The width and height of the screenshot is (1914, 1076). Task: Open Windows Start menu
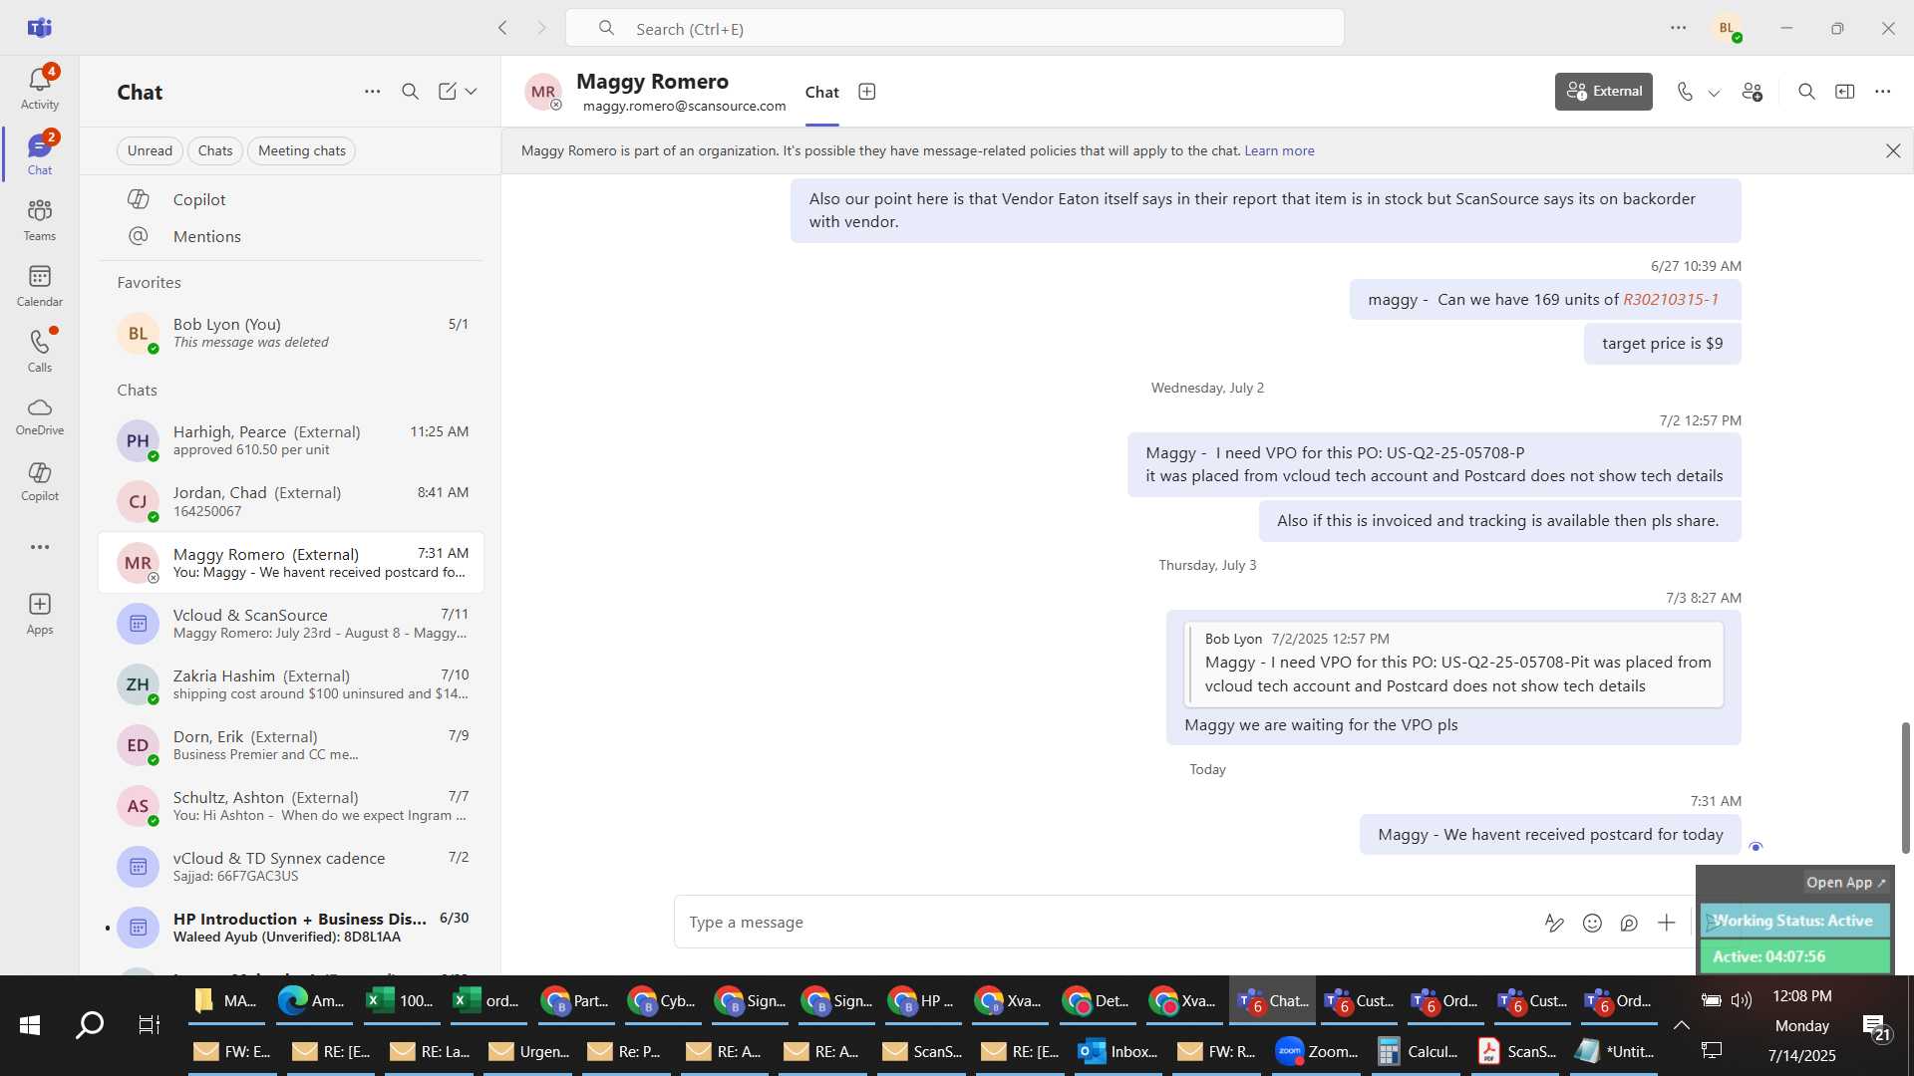pos(30,1025)
